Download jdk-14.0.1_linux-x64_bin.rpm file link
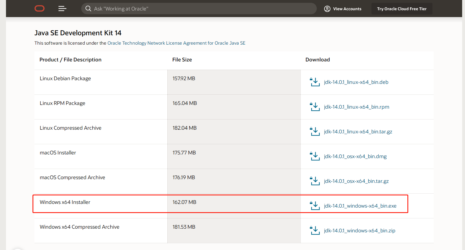This screenshot has width=465, height=250. pyautogui.click(x=356, y=107)
